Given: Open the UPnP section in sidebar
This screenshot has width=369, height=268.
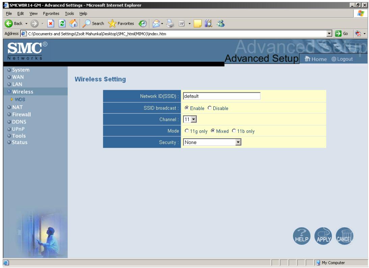Looking at the screenshot, I should pos(18,129).
